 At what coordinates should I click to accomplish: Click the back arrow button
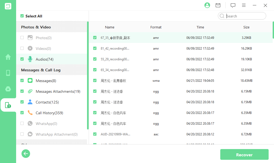click(x=26, y=154)
